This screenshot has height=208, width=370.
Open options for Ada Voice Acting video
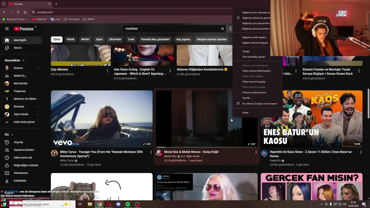point(170,71)
